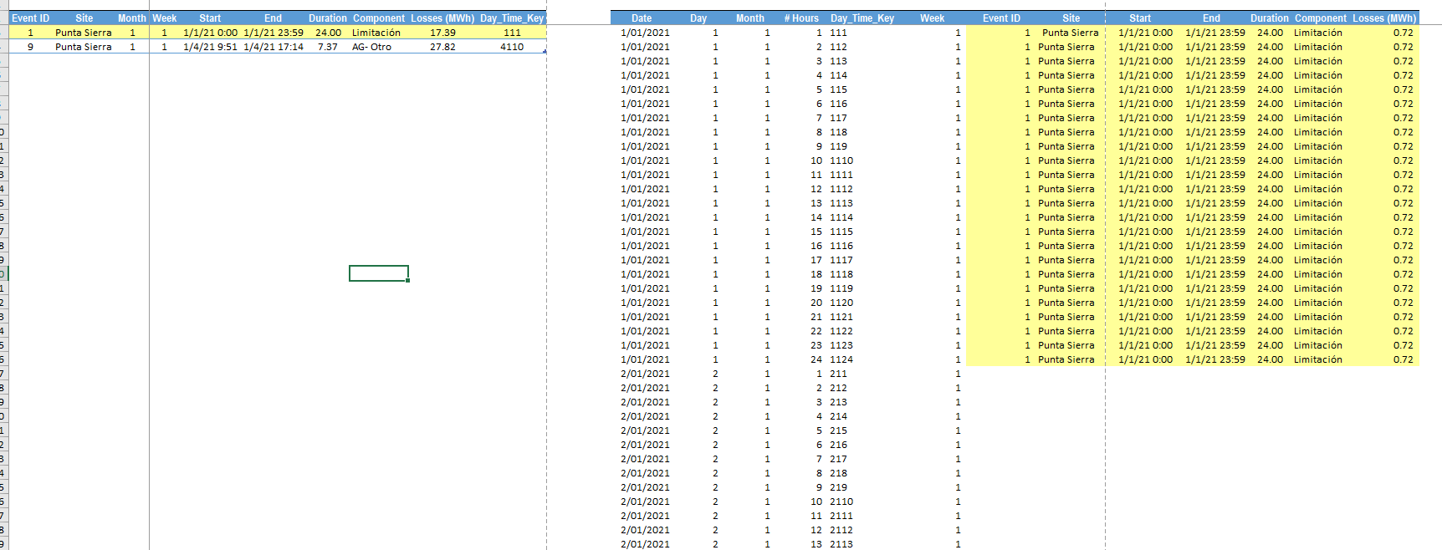Click Day_Time_Key cell 214
Viewport: 1442px width, 550px height.
coord(838,416)
